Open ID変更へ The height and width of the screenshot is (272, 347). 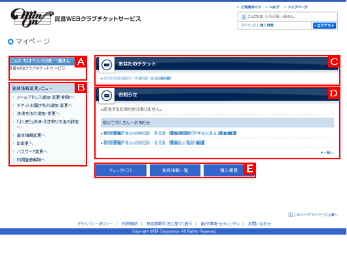click(25, 144)
